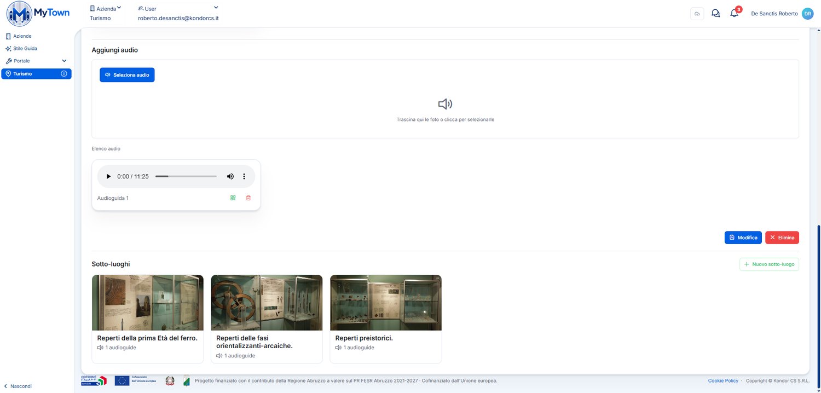The height and width of the screenshot is (393, 821).
Task: Click the Reperti della prima Età del ferro title
Action: click(147, 338)
